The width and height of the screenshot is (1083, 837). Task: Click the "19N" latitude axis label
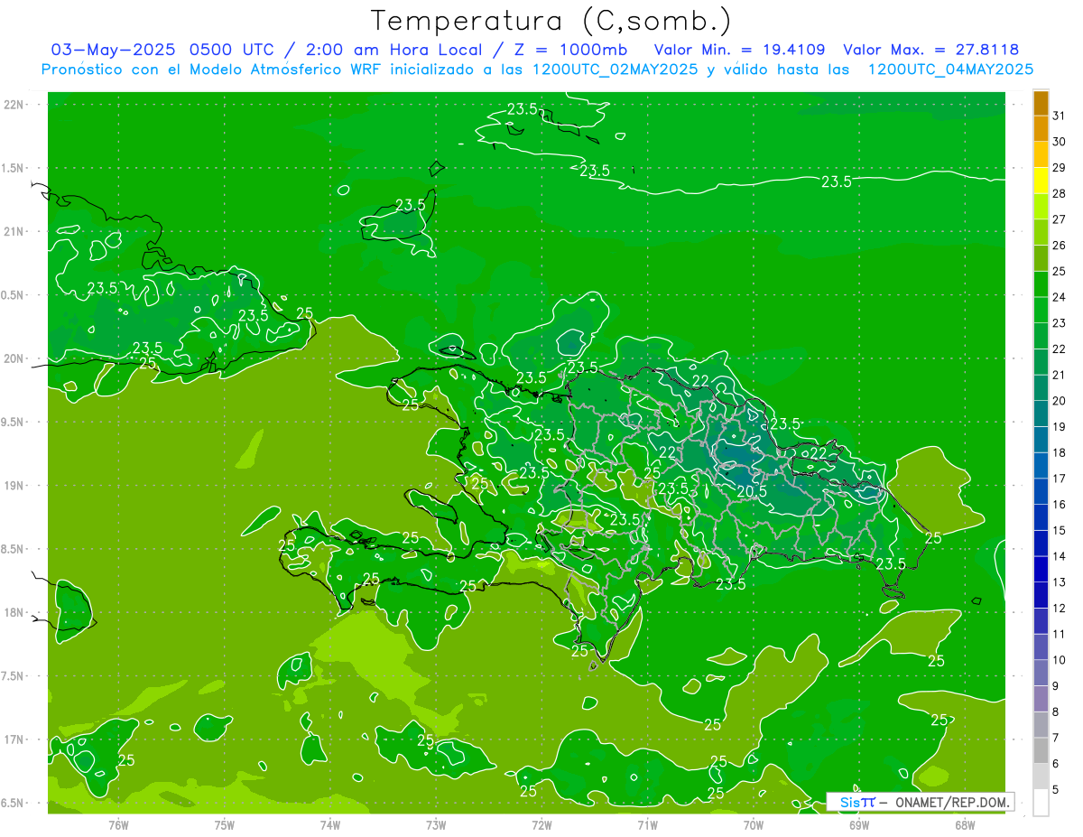[14, 486]
